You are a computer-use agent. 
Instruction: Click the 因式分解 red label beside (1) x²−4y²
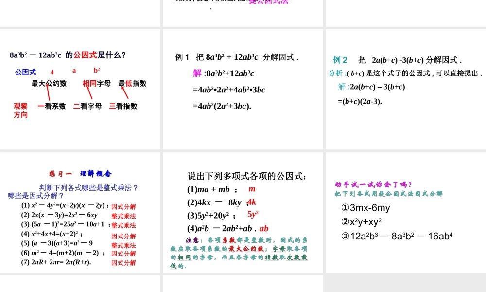(123, 206)
